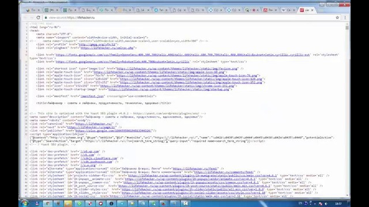Click the scrollbar down arrow
The height and width of the screenshot is (207, 369).
click(347, 195)
